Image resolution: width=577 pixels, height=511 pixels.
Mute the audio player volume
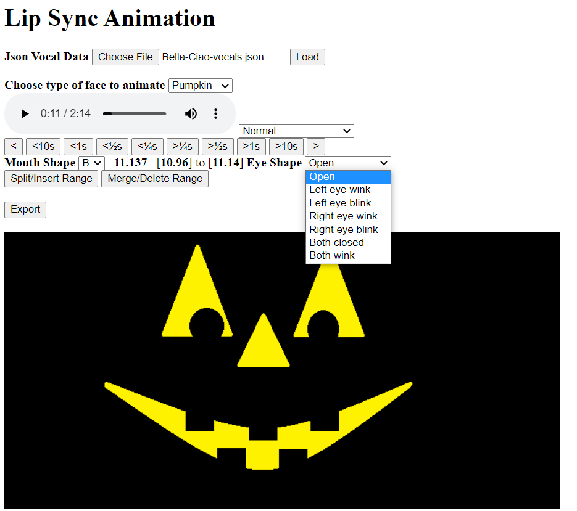(x=191, y=113)
